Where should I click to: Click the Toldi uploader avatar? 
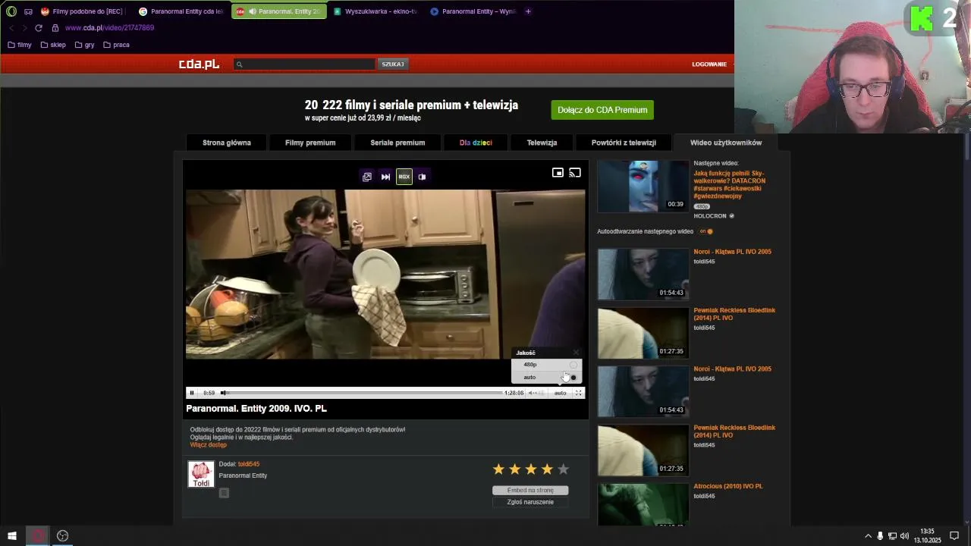tap(201, 474)
